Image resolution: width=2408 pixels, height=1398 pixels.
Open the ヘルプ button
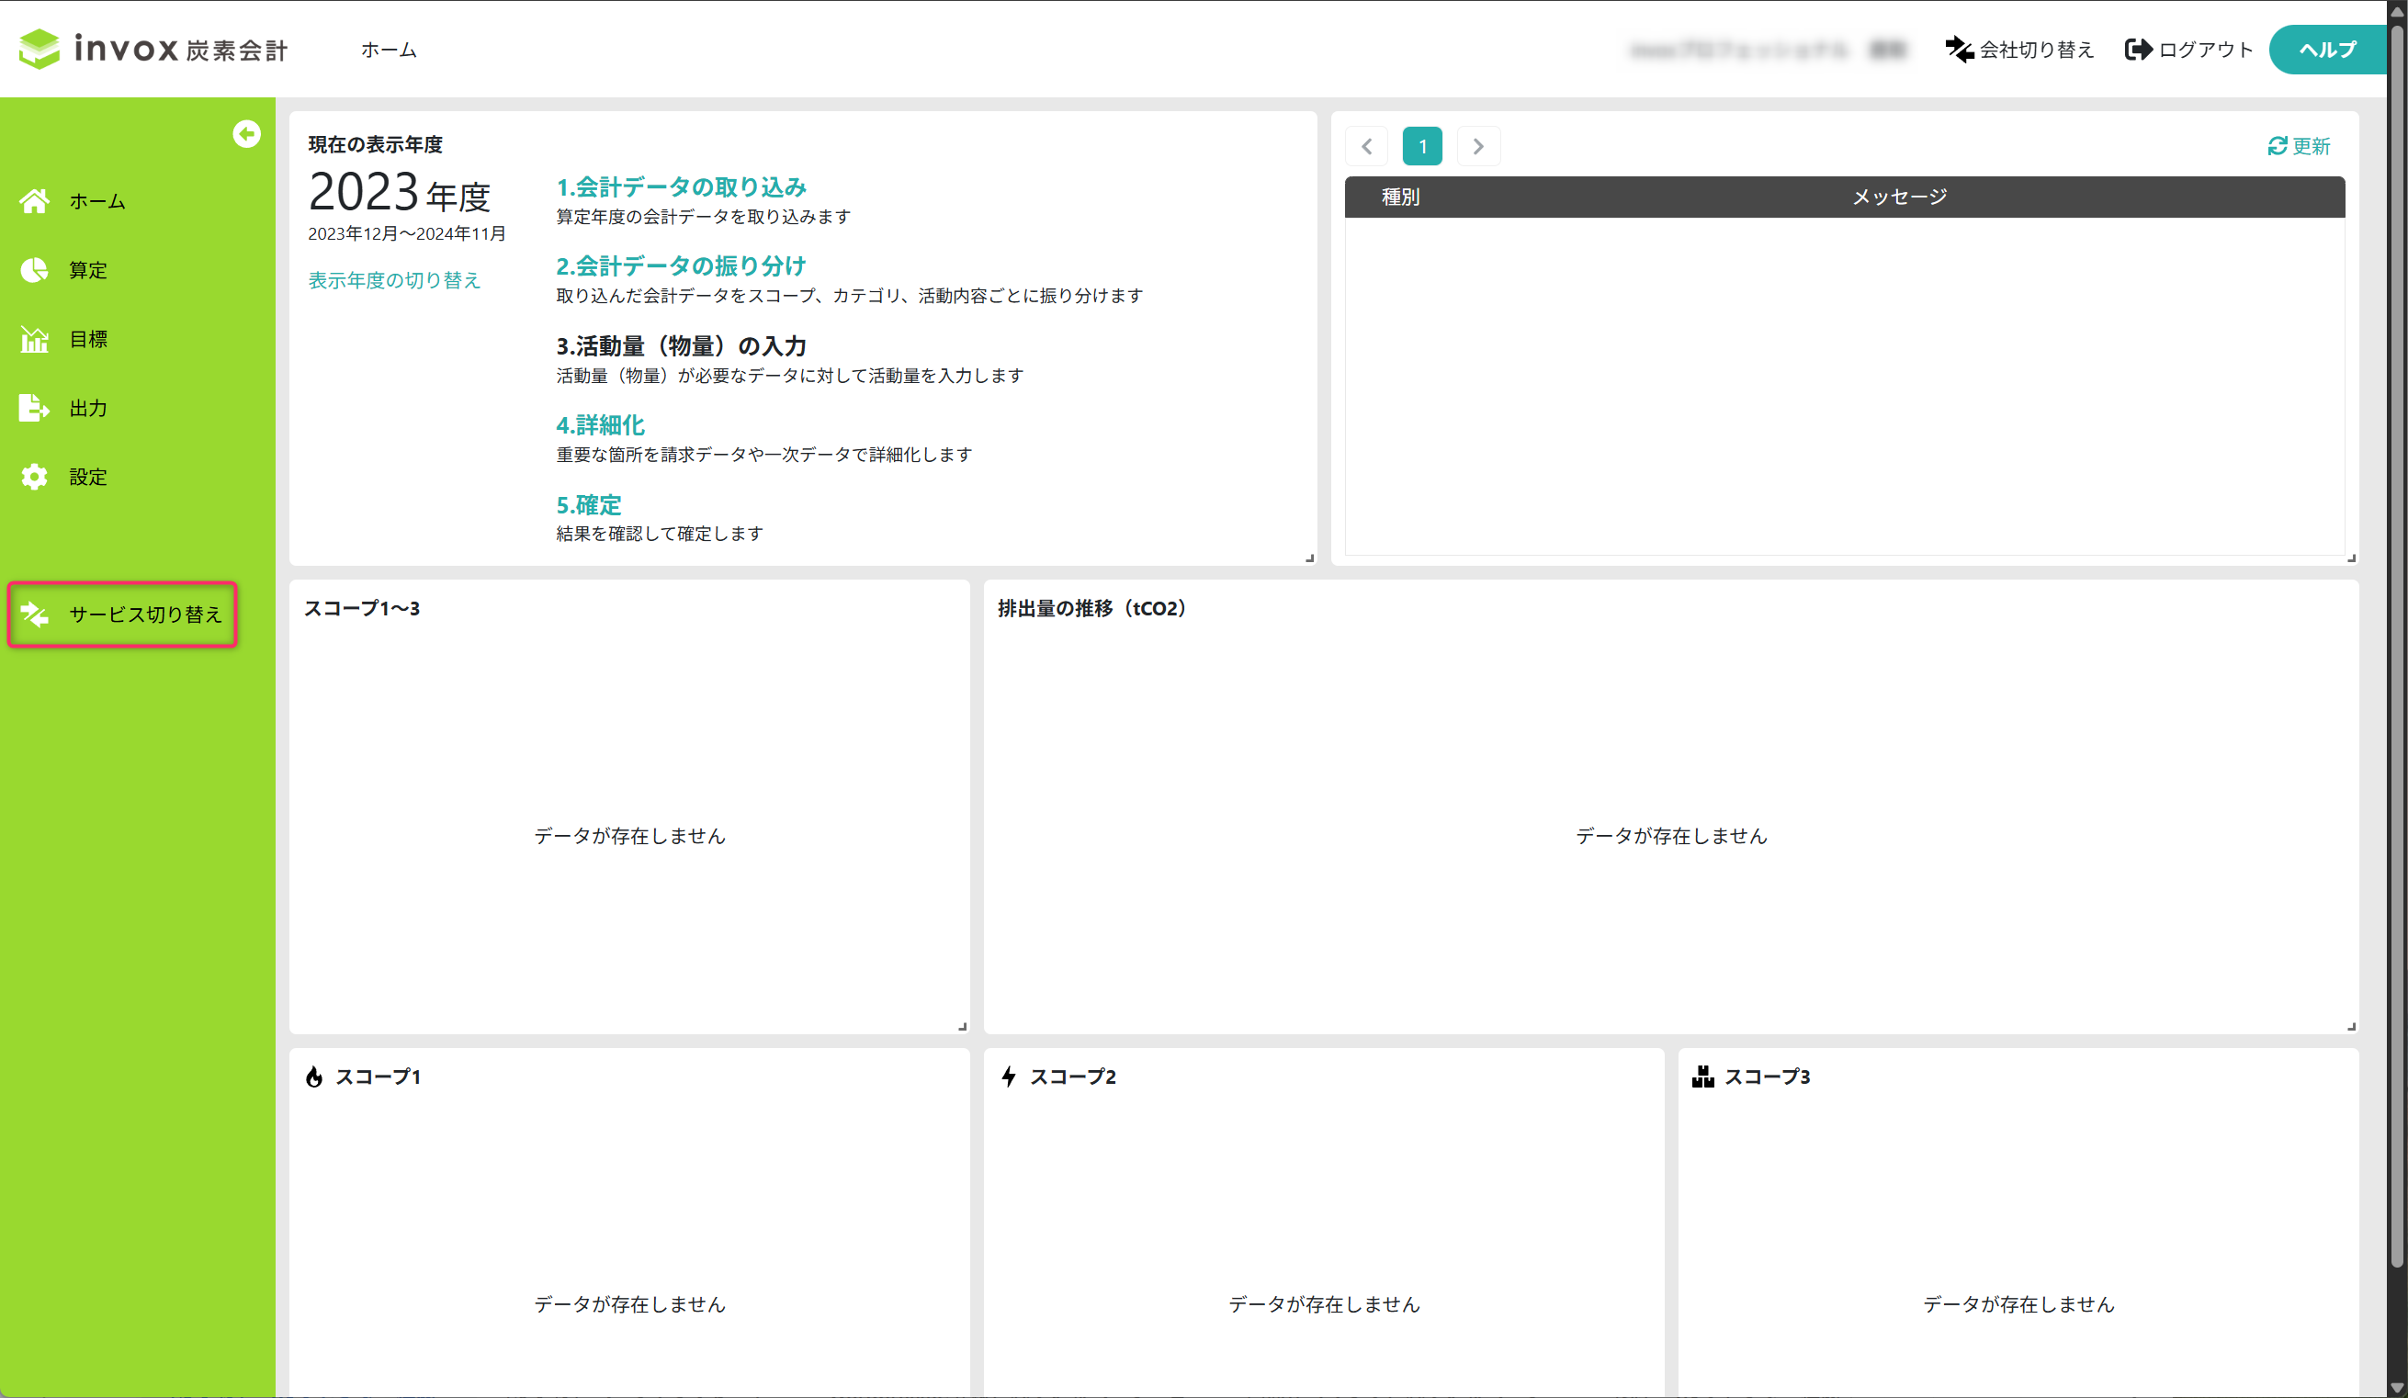click(x=2328, y=50)
